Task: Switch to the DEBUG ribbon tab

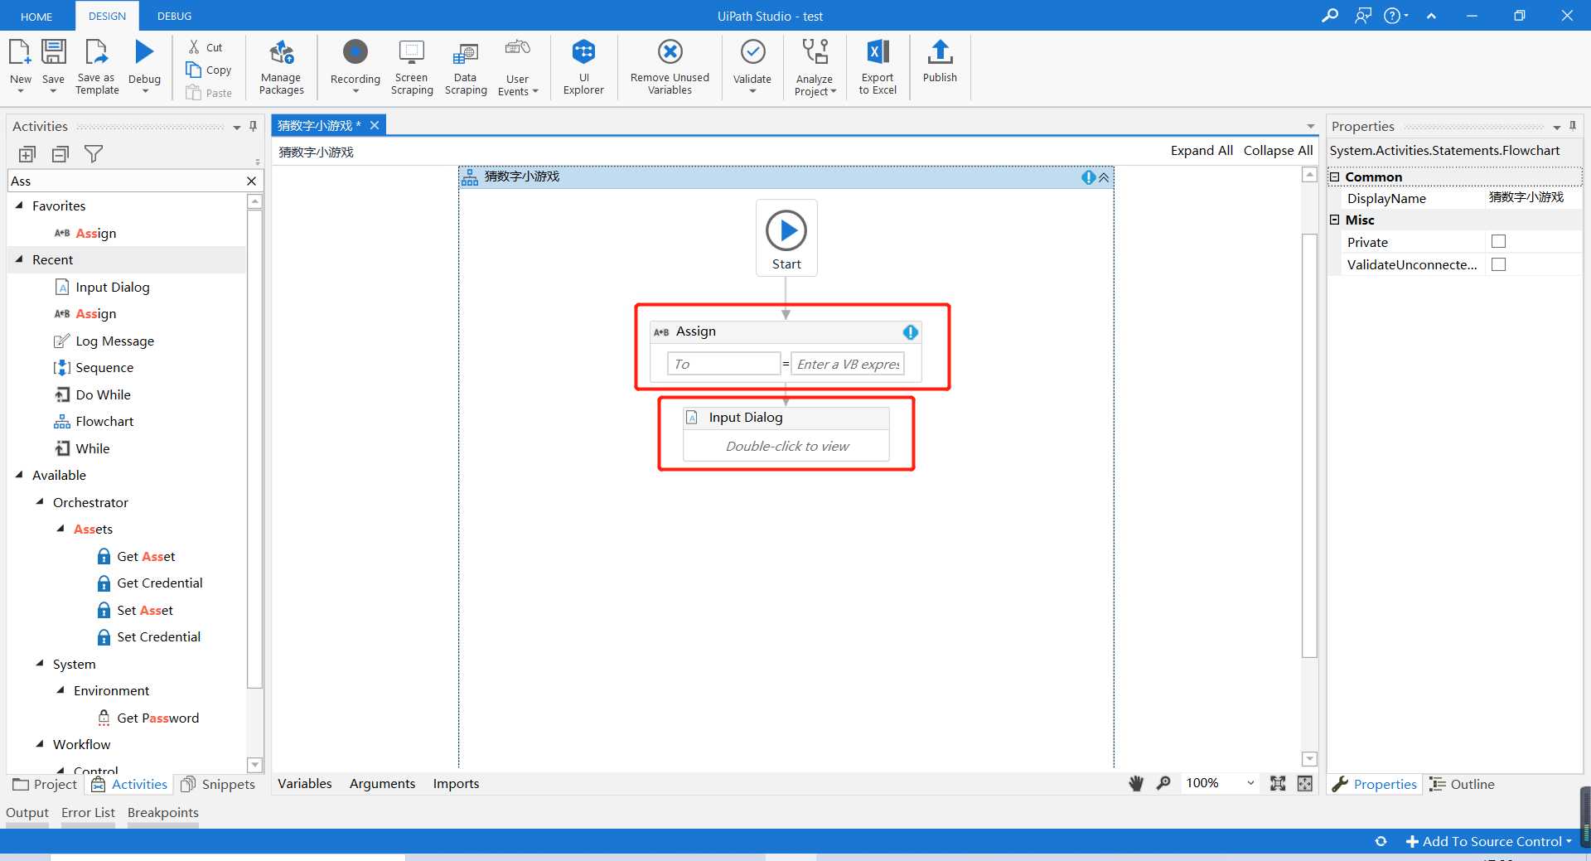Action: coord(174,16)
